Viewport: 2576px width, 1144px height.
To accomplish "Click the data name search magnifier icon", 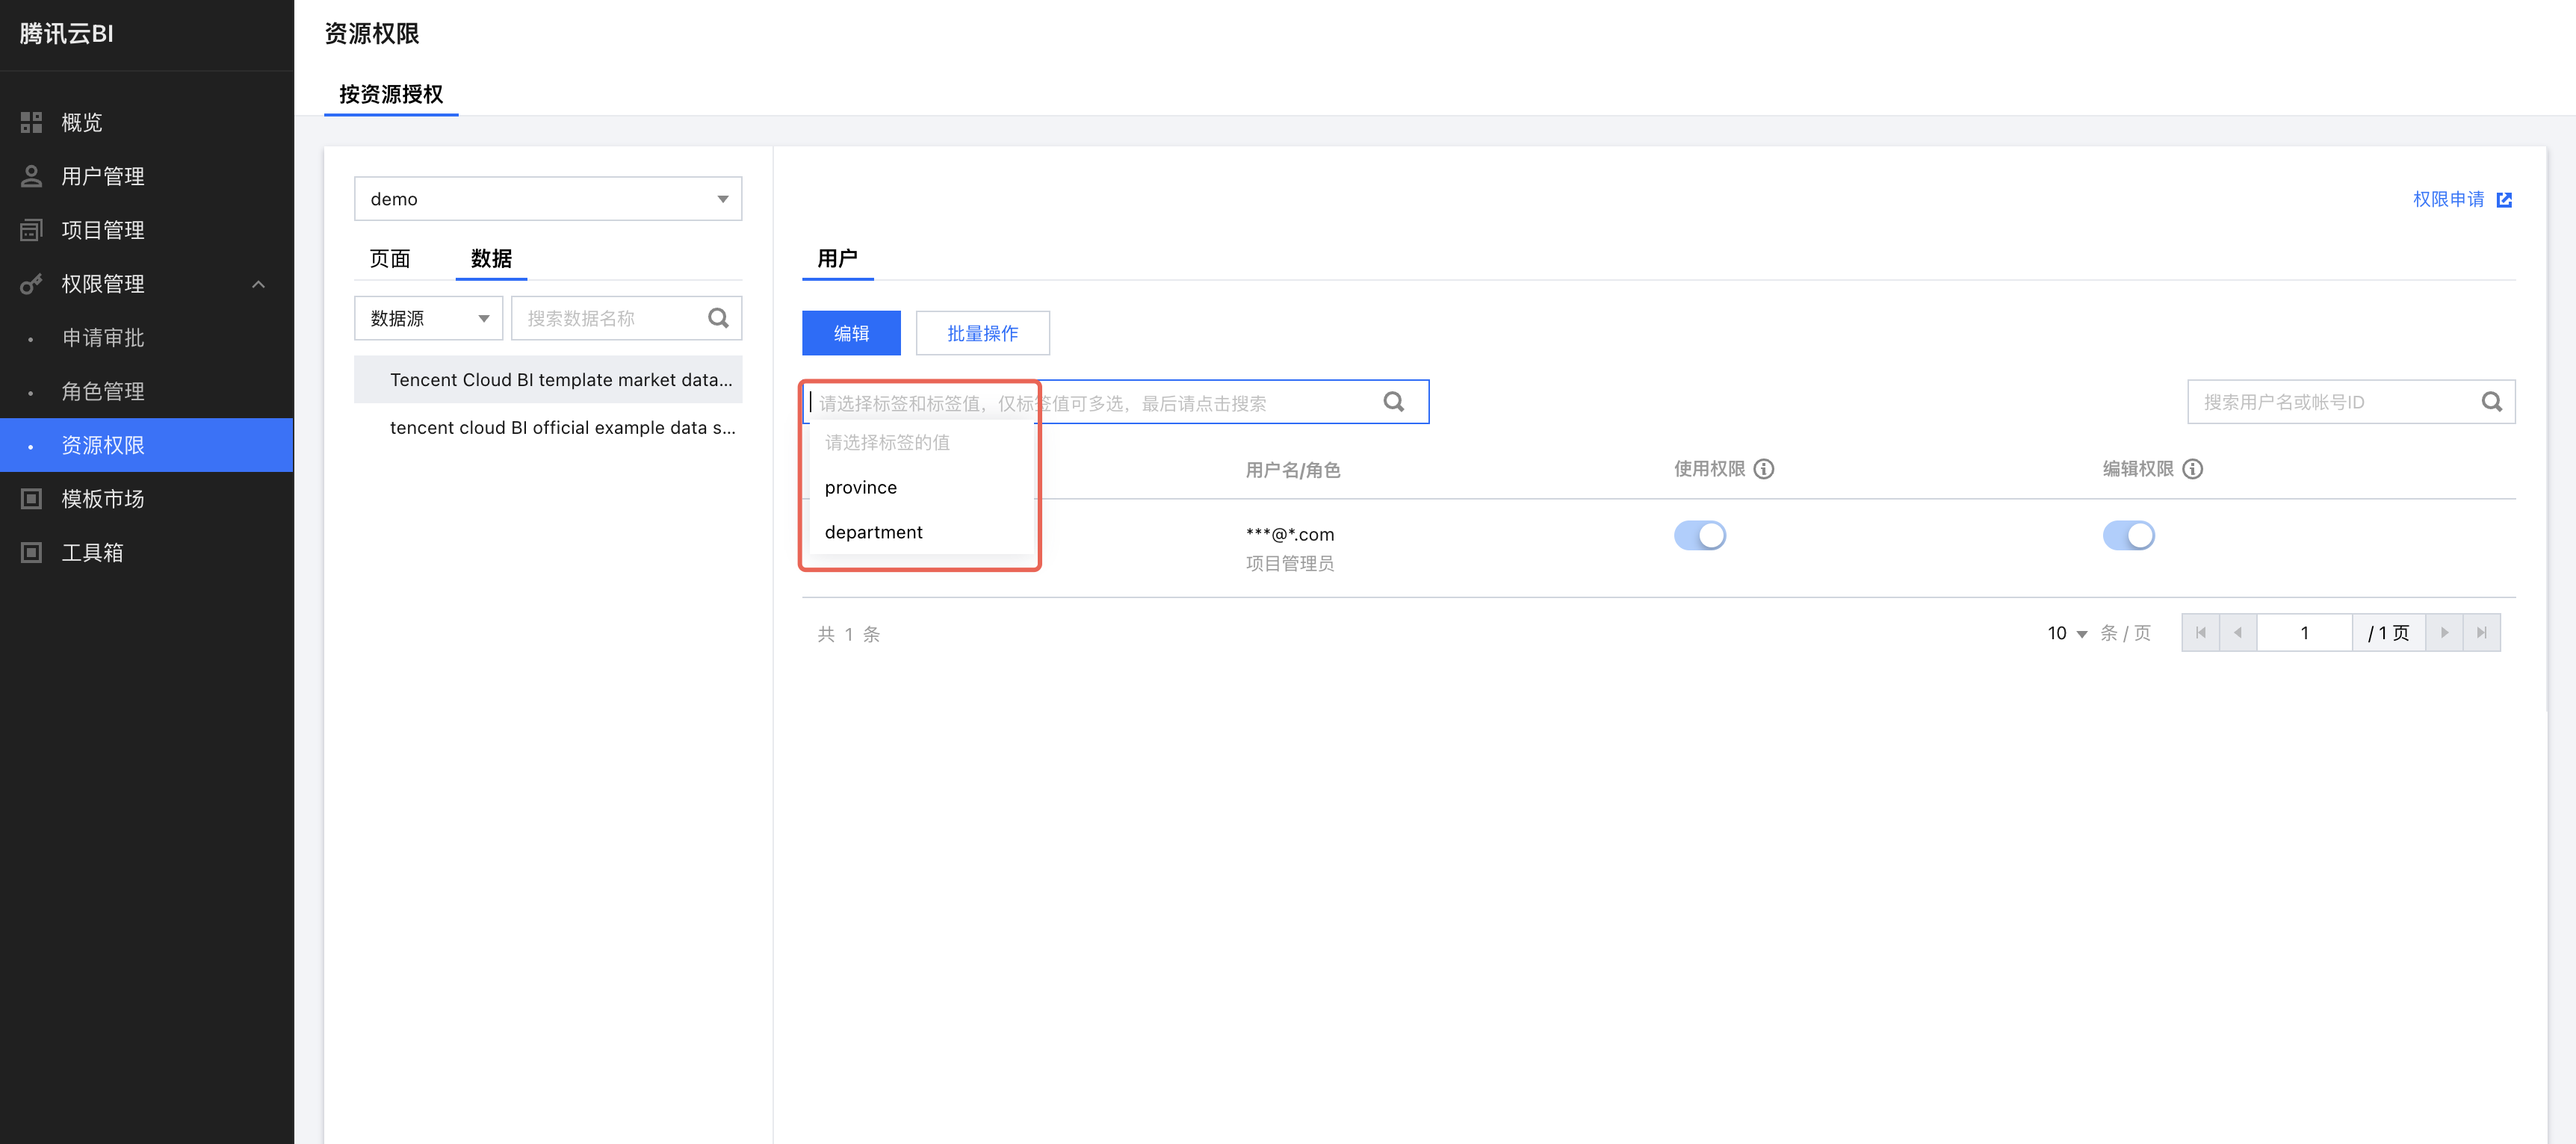I will (718, 317).
